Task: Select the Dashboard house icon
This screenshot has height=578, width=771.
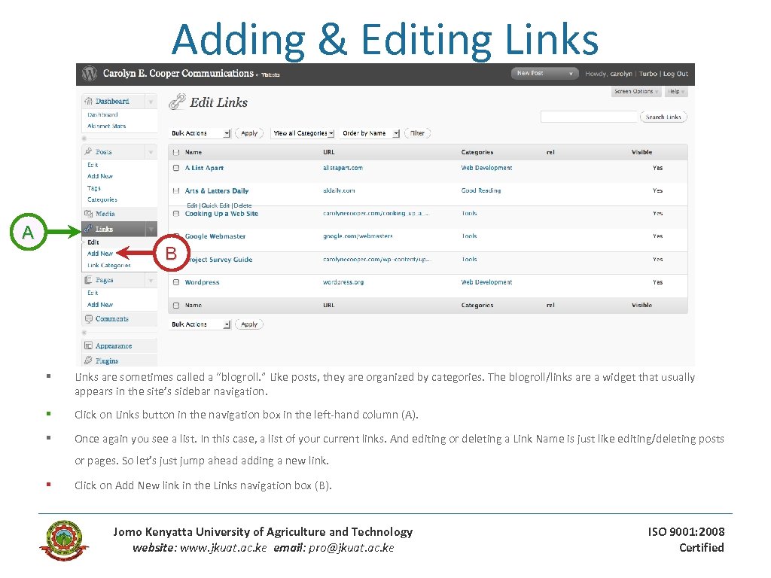Action: pos(88,101)
